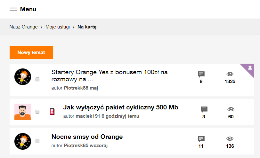Click maciek191 bearded avatar thumbnail
The image size is (260, 158).
tap(23, 112)
